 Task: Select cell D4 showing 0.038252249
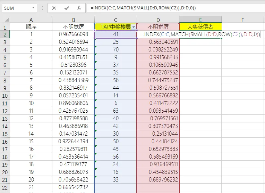point(158,50)
